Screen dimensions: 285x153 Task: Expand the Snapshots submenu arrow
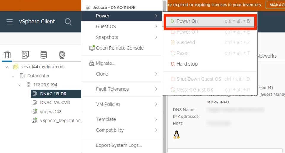(x=156, y=37)
